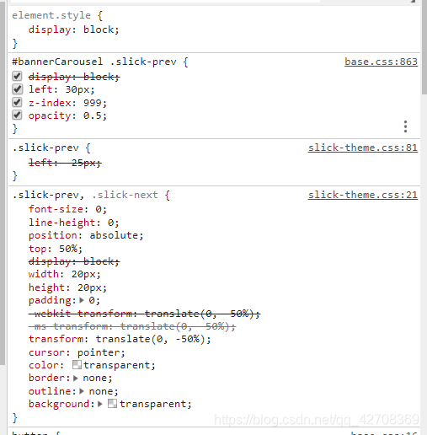427x435 pixels.
Task: Click the struck-through -webkit-transform declaration
Action: pos(144,314)
